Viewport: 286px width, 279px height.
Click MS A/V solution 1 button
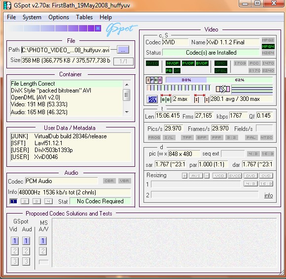click(43, 241)
